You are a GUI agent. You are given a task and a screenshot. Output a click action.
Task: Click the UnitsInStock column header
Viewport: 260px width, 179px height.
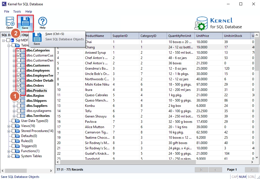pos(236,36)
